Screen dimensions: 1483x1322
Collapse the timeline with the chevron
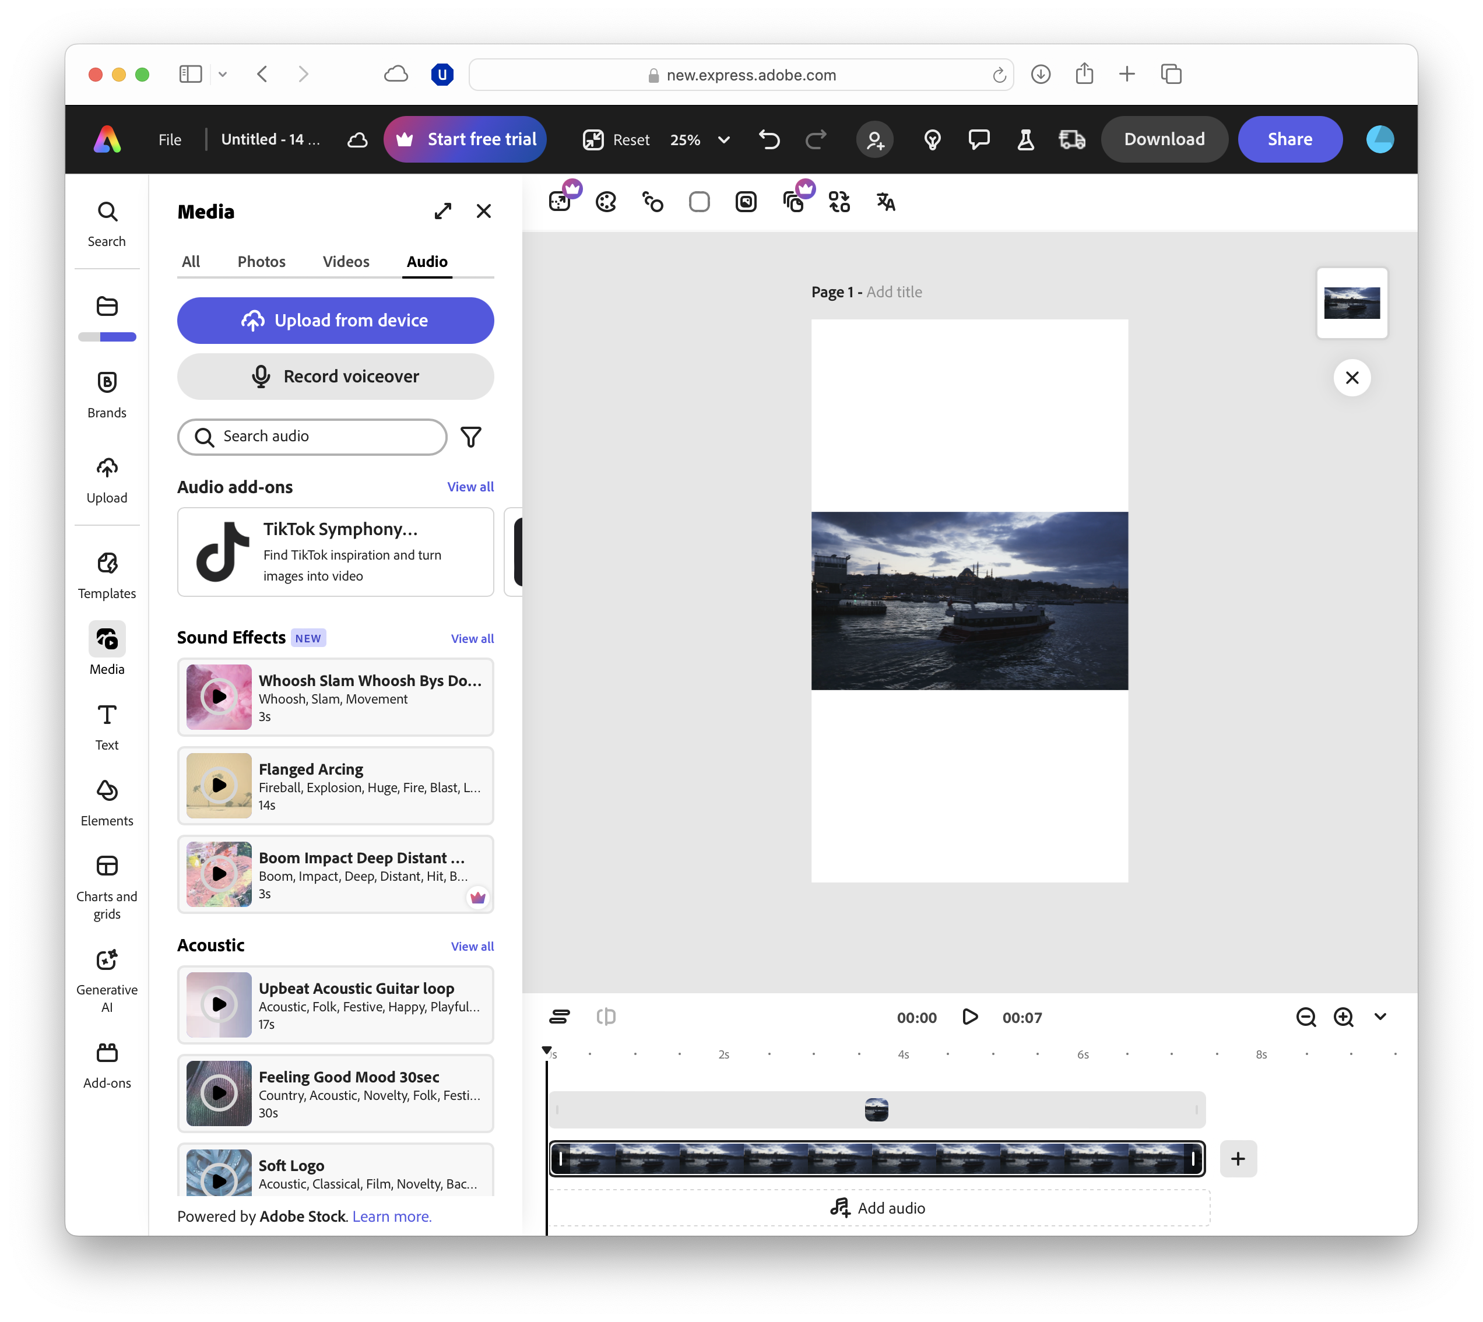click(x=1380, y=1017)
